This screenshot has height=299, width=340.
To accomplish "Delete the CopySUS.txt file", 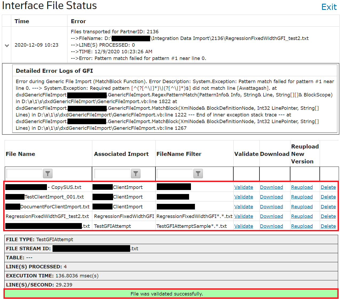I will coord(328,187).
